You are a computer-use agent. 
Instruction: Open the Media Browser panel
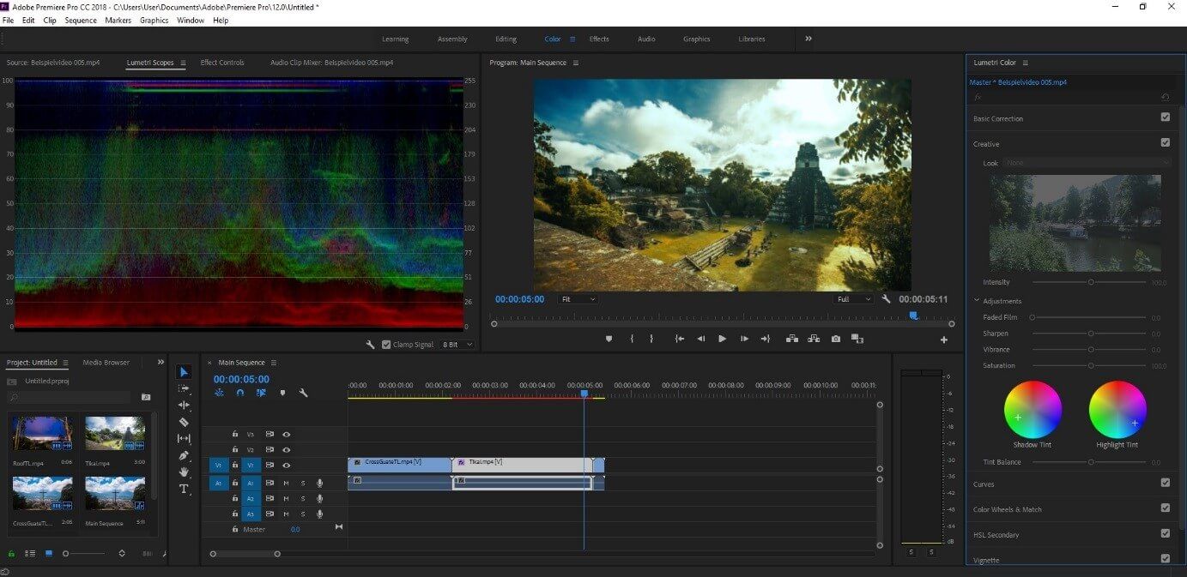pyautogui.click(x=106, y=363)
